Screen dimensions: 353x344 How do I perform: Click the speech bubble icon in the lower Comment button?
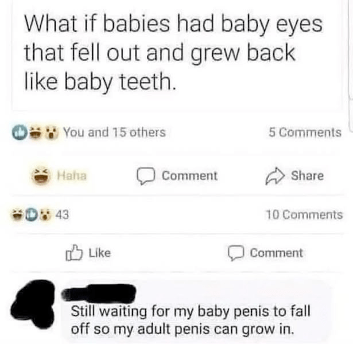pos(236,253)
